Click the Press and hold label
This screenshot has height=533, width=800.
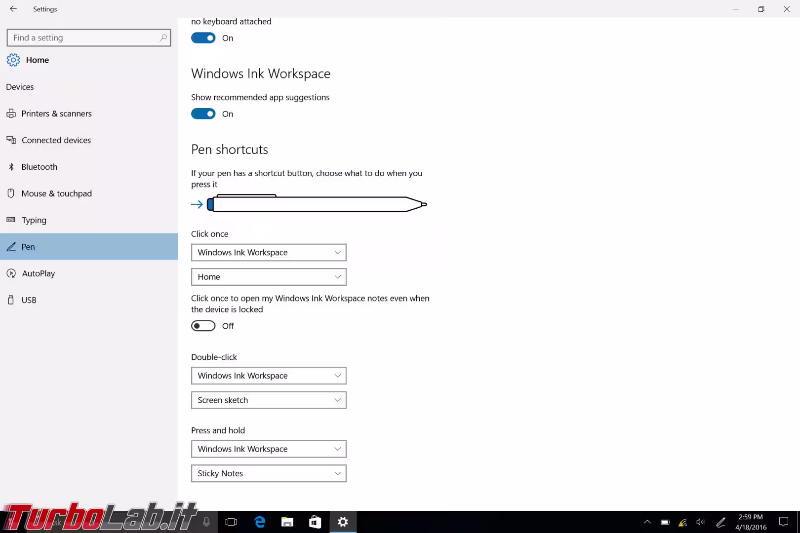coord(218,430)
